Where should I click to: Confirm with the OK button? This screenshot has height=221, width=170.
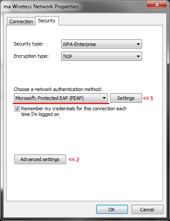pyautogui.click(x=112, y=210)
